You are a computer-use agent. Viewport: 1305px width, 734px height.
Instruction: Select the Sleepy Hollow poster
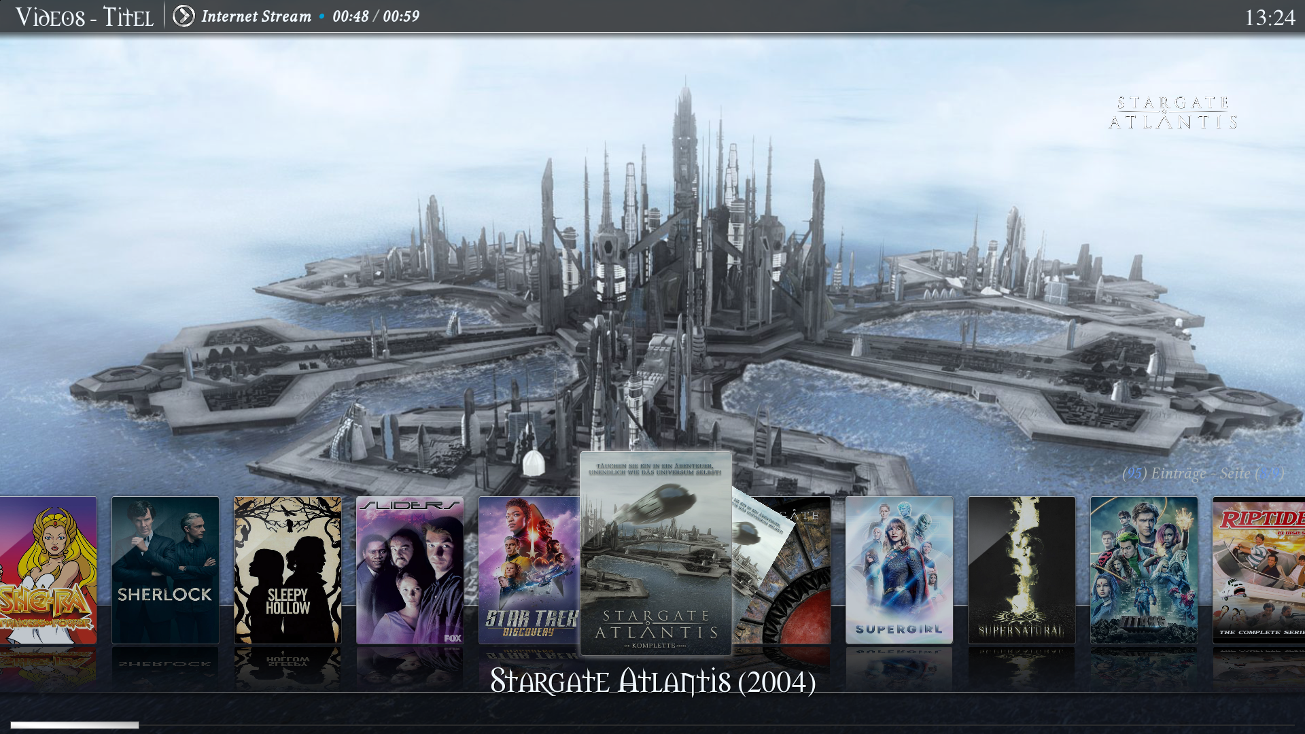point(288,570)
